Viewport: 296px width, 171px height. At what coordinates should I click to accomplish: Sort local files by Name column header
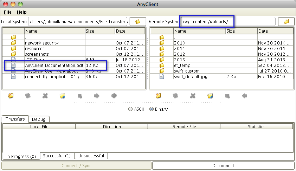click(55, 31)
